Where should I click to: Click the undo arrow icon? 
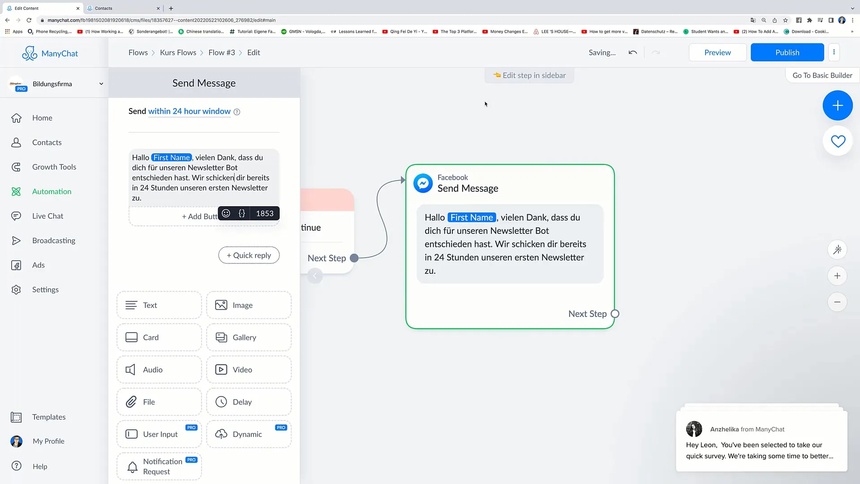point(632,52)
